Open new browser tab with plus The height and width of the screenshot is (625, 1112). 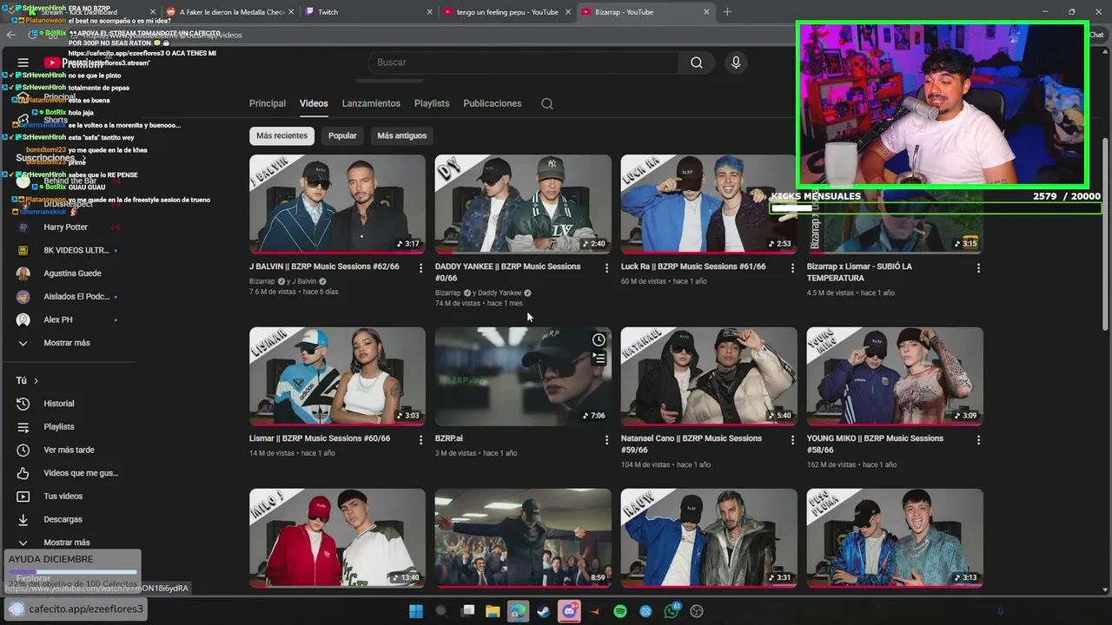727,12
